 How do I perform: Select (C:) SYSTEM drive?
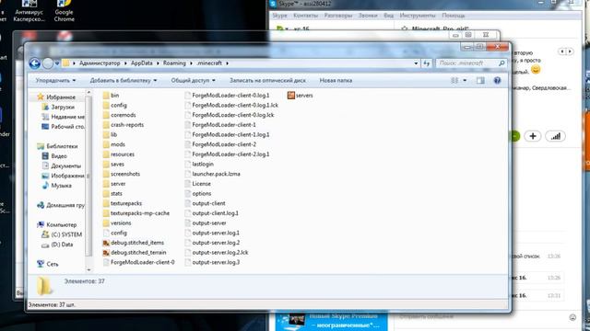(x=62, y=234)
